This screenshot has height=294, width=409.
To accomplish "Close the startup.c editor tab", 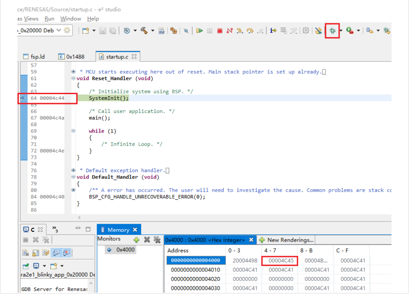I will tap(134, 56).
